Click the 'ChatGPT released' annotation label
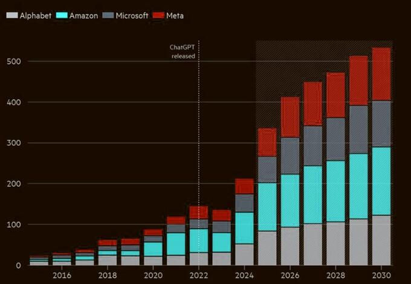 (183, 52)
